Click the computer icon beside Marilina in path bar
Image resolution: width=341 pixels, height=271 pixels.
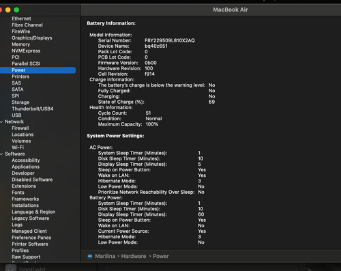tap(90, 256)
